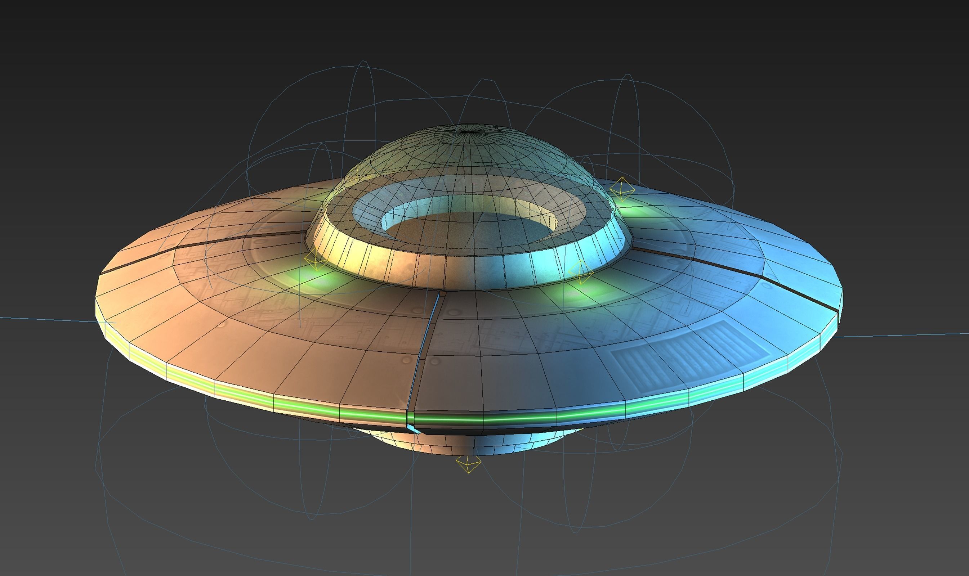Select the yellow light gizmo above the front-right green glow
Viewport: 969px width, 576px height.
pos(581,272)
